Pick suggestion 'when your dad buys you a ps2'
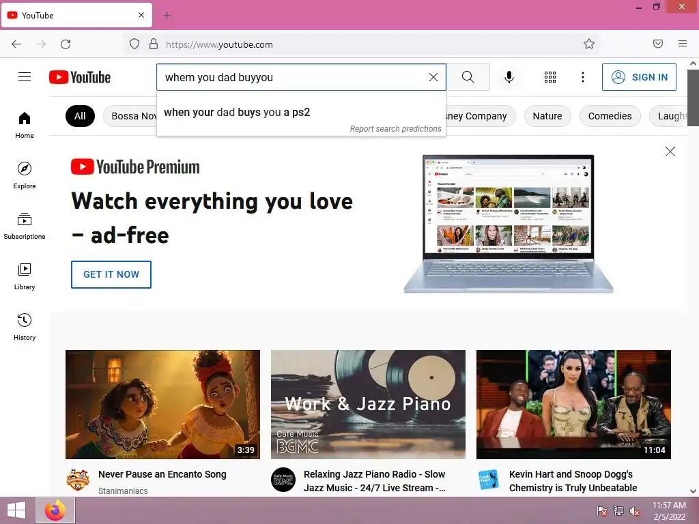Viewport: 699px width, 524px height. pyautogui.click(x=301, y=113)
